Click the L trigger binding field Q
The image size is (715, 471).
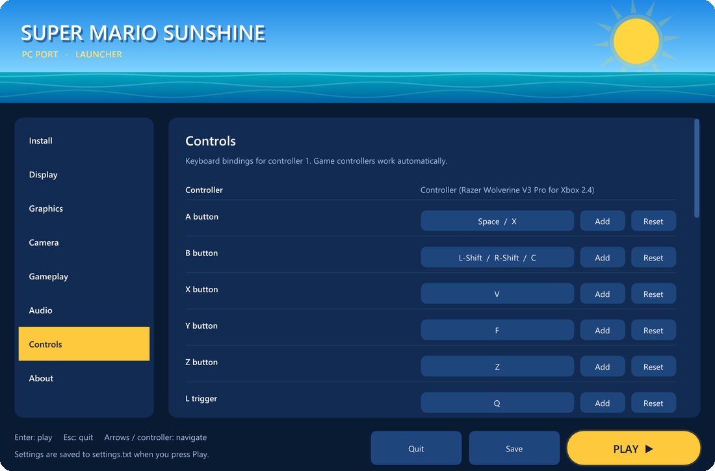497,403
